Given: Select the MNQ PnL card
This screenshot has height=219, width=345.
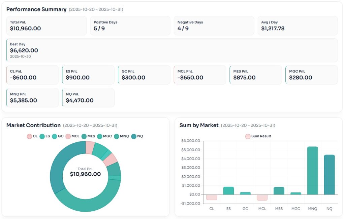Looking at the screenshot, I should [32, 97].
